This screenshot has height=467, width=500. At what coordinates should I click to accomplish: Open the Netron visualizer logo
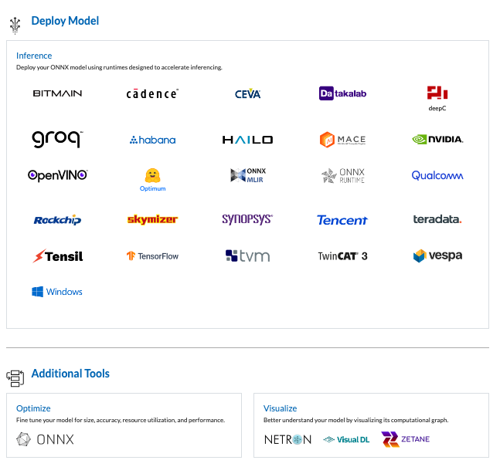pyautogui.click(x=287, y=440)
